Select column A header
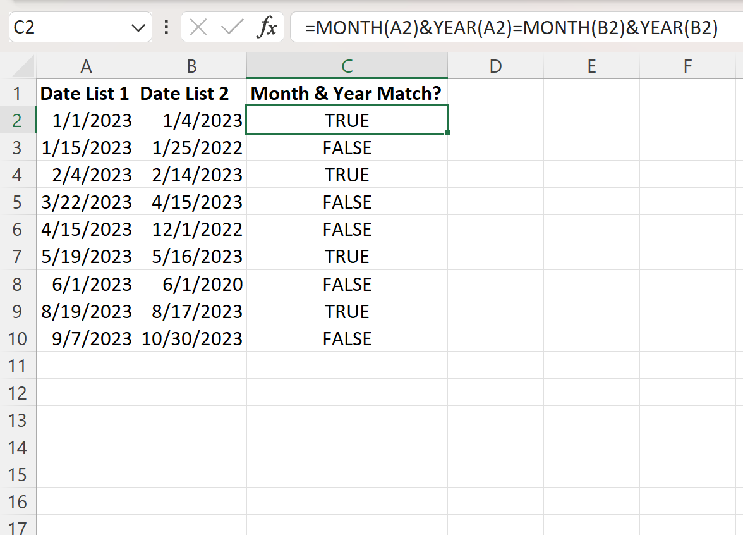743x535 pixels. pos(87,65)
